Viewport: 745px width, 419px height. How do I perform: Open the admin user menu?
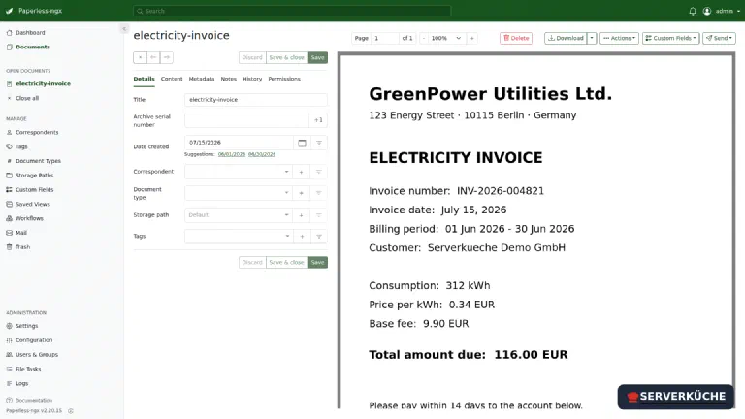click(722, 11)
